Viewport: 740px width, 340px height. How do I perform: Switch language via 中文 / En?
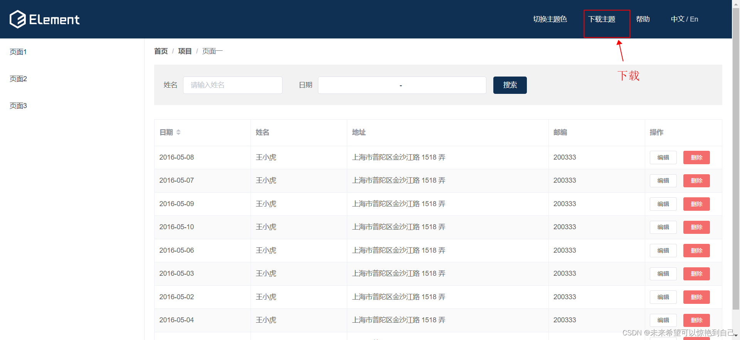point(684,19)
